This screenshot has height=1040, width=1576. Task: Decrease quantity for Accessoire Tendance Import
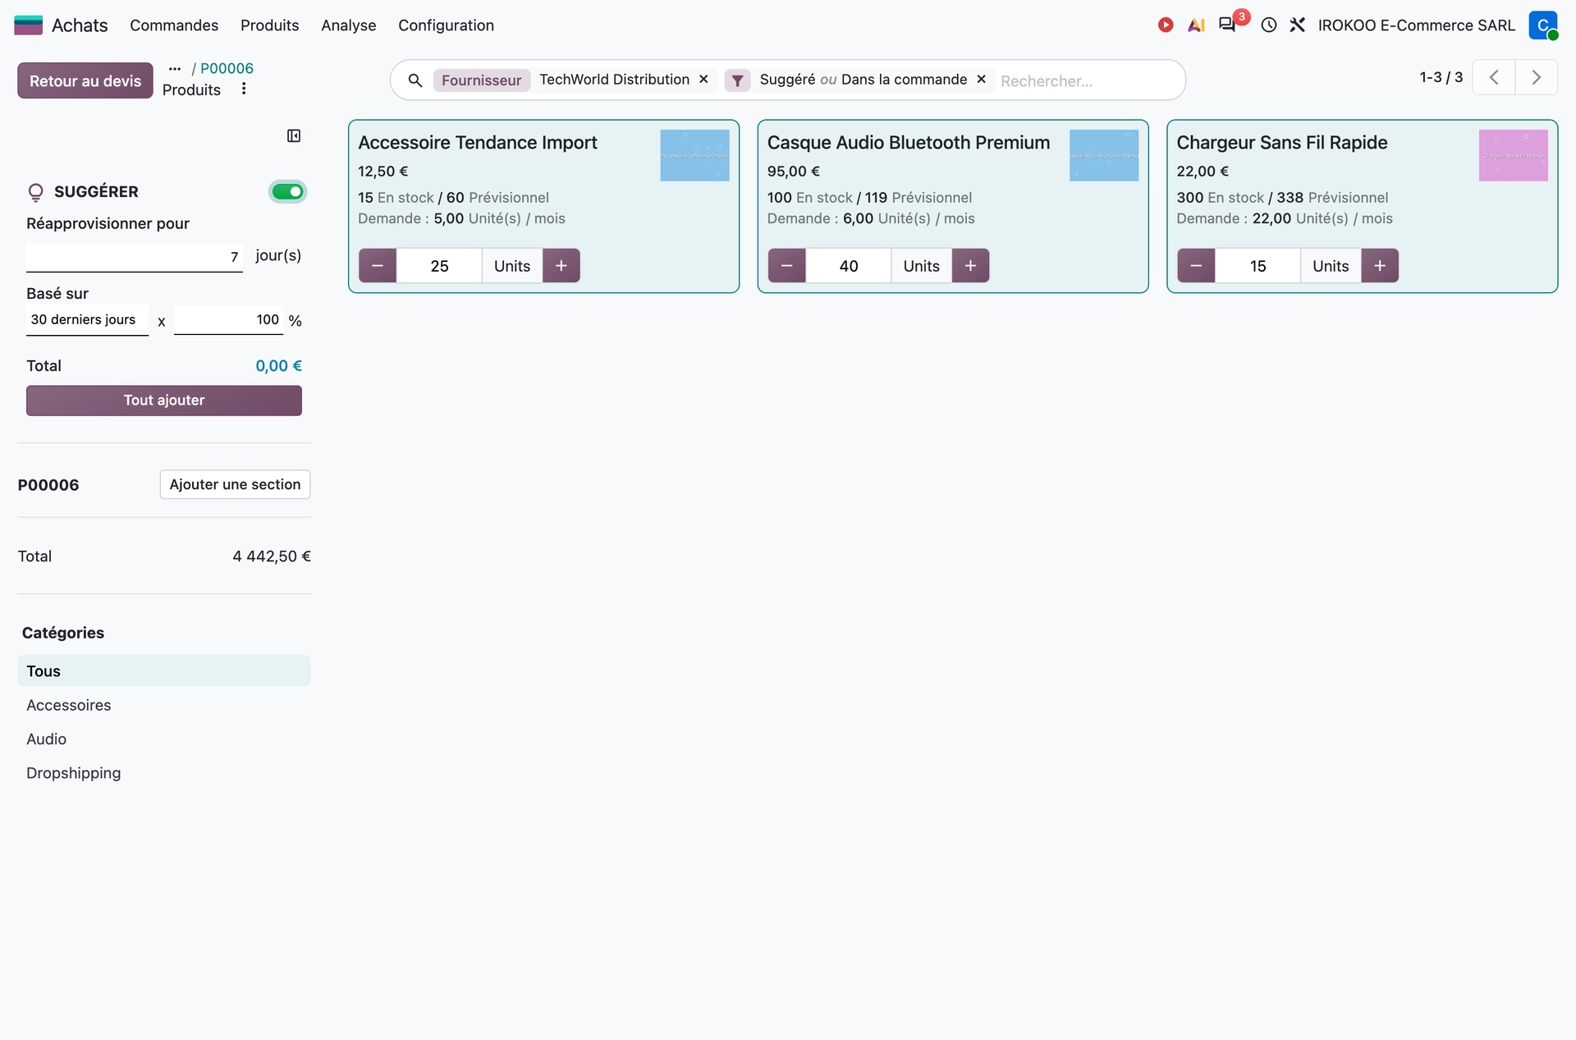378,266
